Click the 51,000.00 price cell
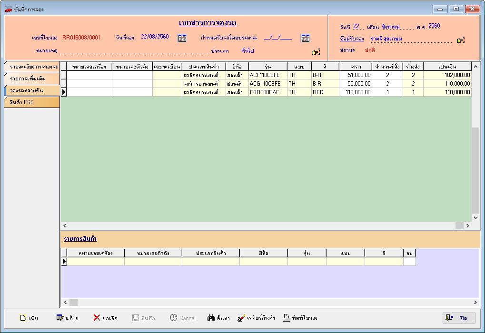 click(356, 75)
